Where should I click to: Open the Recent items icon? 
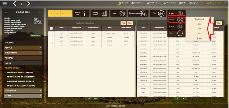coord(120,3)
